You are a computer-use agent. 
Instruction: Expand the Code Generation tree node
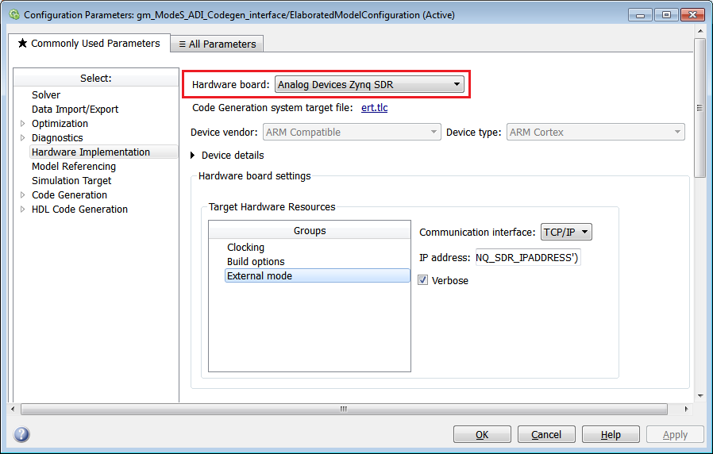23,195
